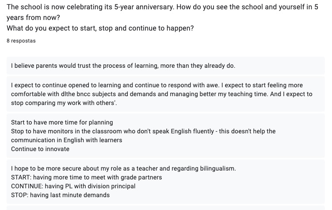This screenshot has width=332, height=210.
Task: Click the word "bilingualism" in the fourth response
Action: [x=216, y=168]
